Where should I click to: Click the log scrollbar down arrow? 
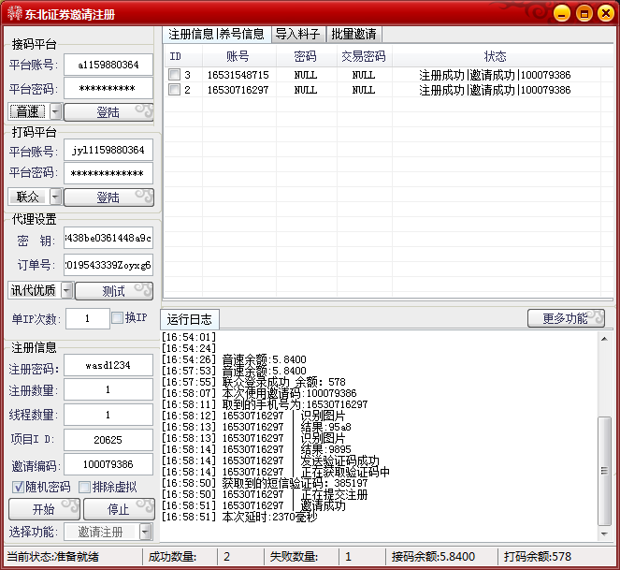pyautogui.click(x=604, y=533)
